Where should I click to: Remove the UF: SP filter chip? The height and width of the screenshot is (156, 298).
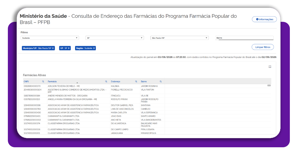pos(69,48)
